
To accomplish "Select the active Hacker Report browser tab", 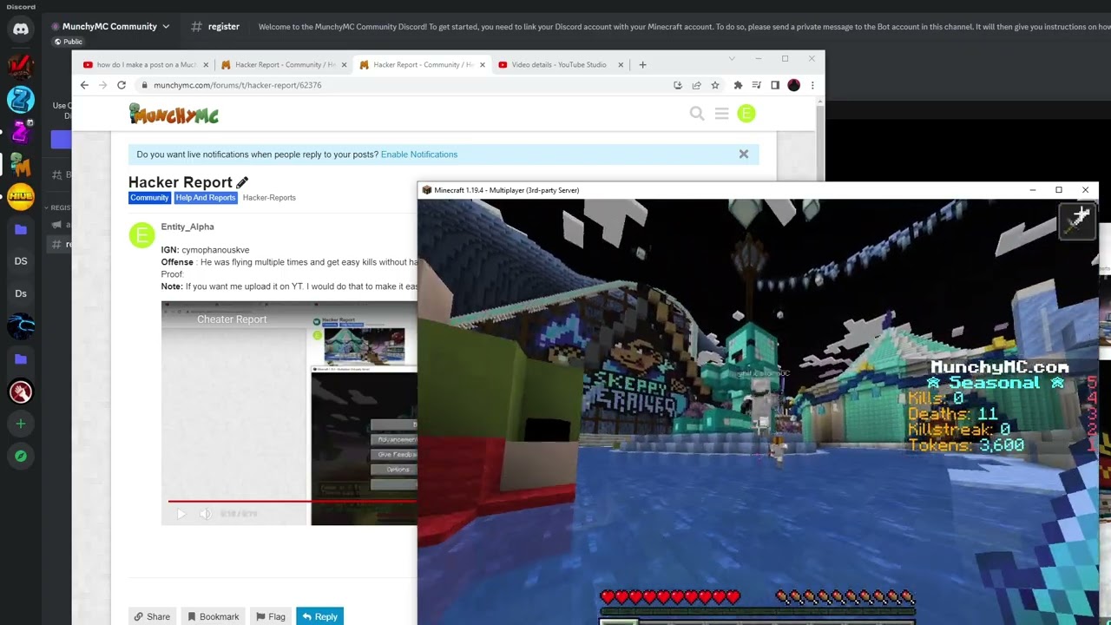I will click(x=423, y=64).
